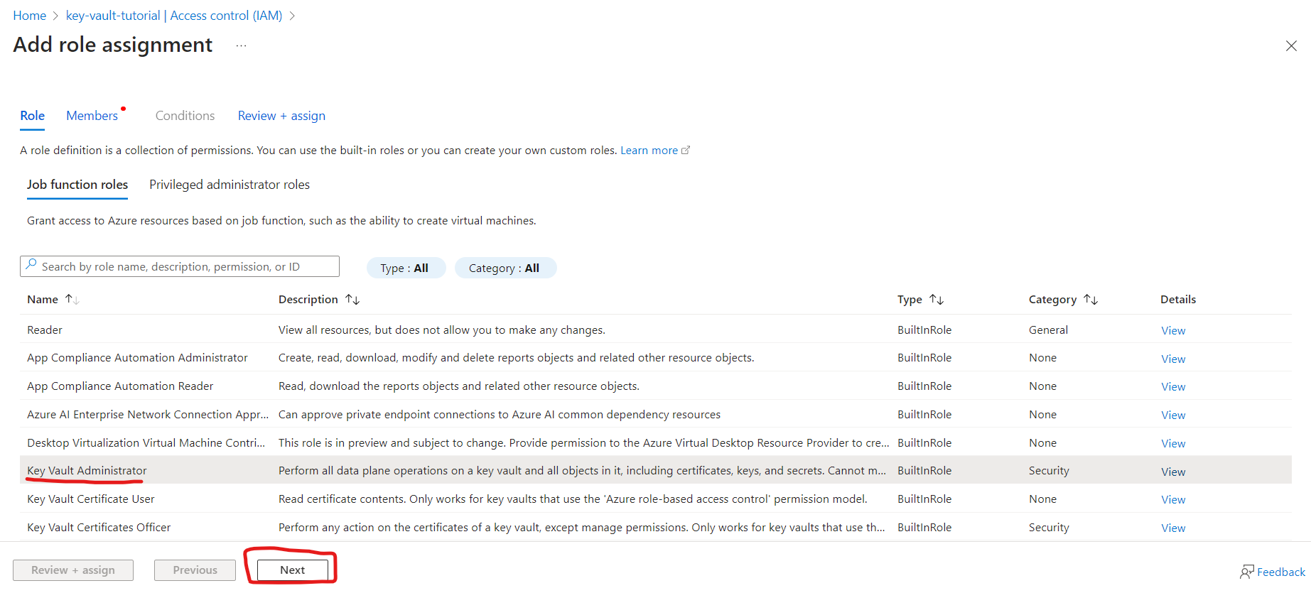Switch to the Members tab
This screenshot has height=593, width=1311.
92,116
